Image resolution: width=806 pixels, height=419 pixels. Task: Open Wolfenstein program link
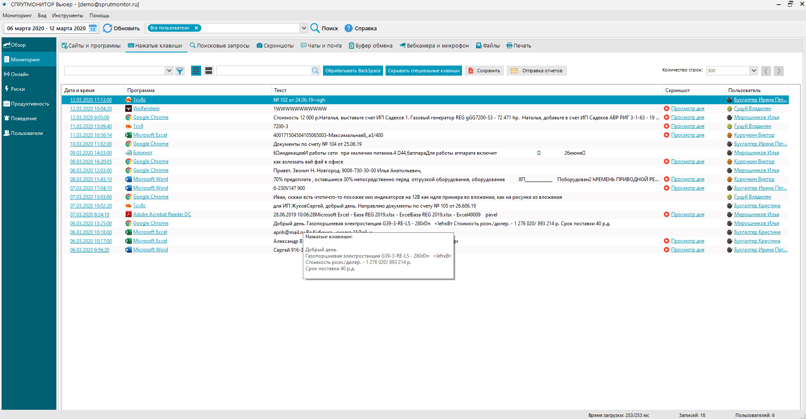point(146,108)
